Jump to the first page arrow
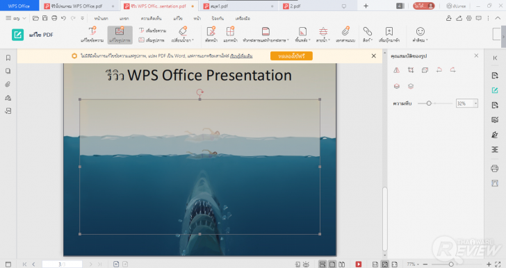 pyautogui.click(x=24, y=264)
